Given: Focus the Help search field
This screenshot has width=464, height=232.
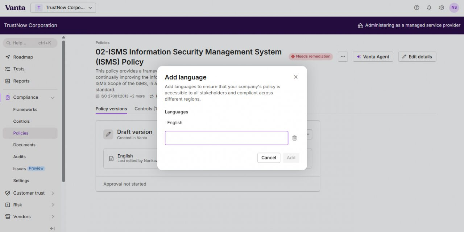Looking at the screenshot, I should pos(30,43).
